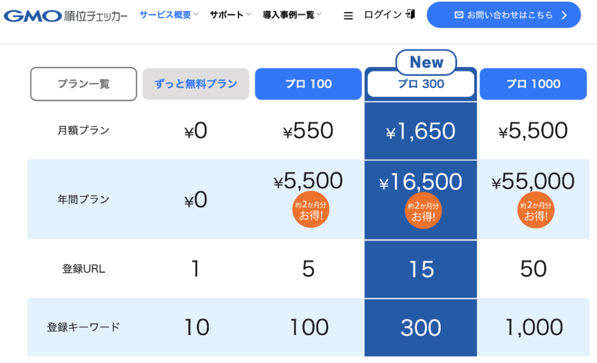The image size is (597, 363).
Task: Select the プロ 300 plan header
Action: [x=420, y=84]
